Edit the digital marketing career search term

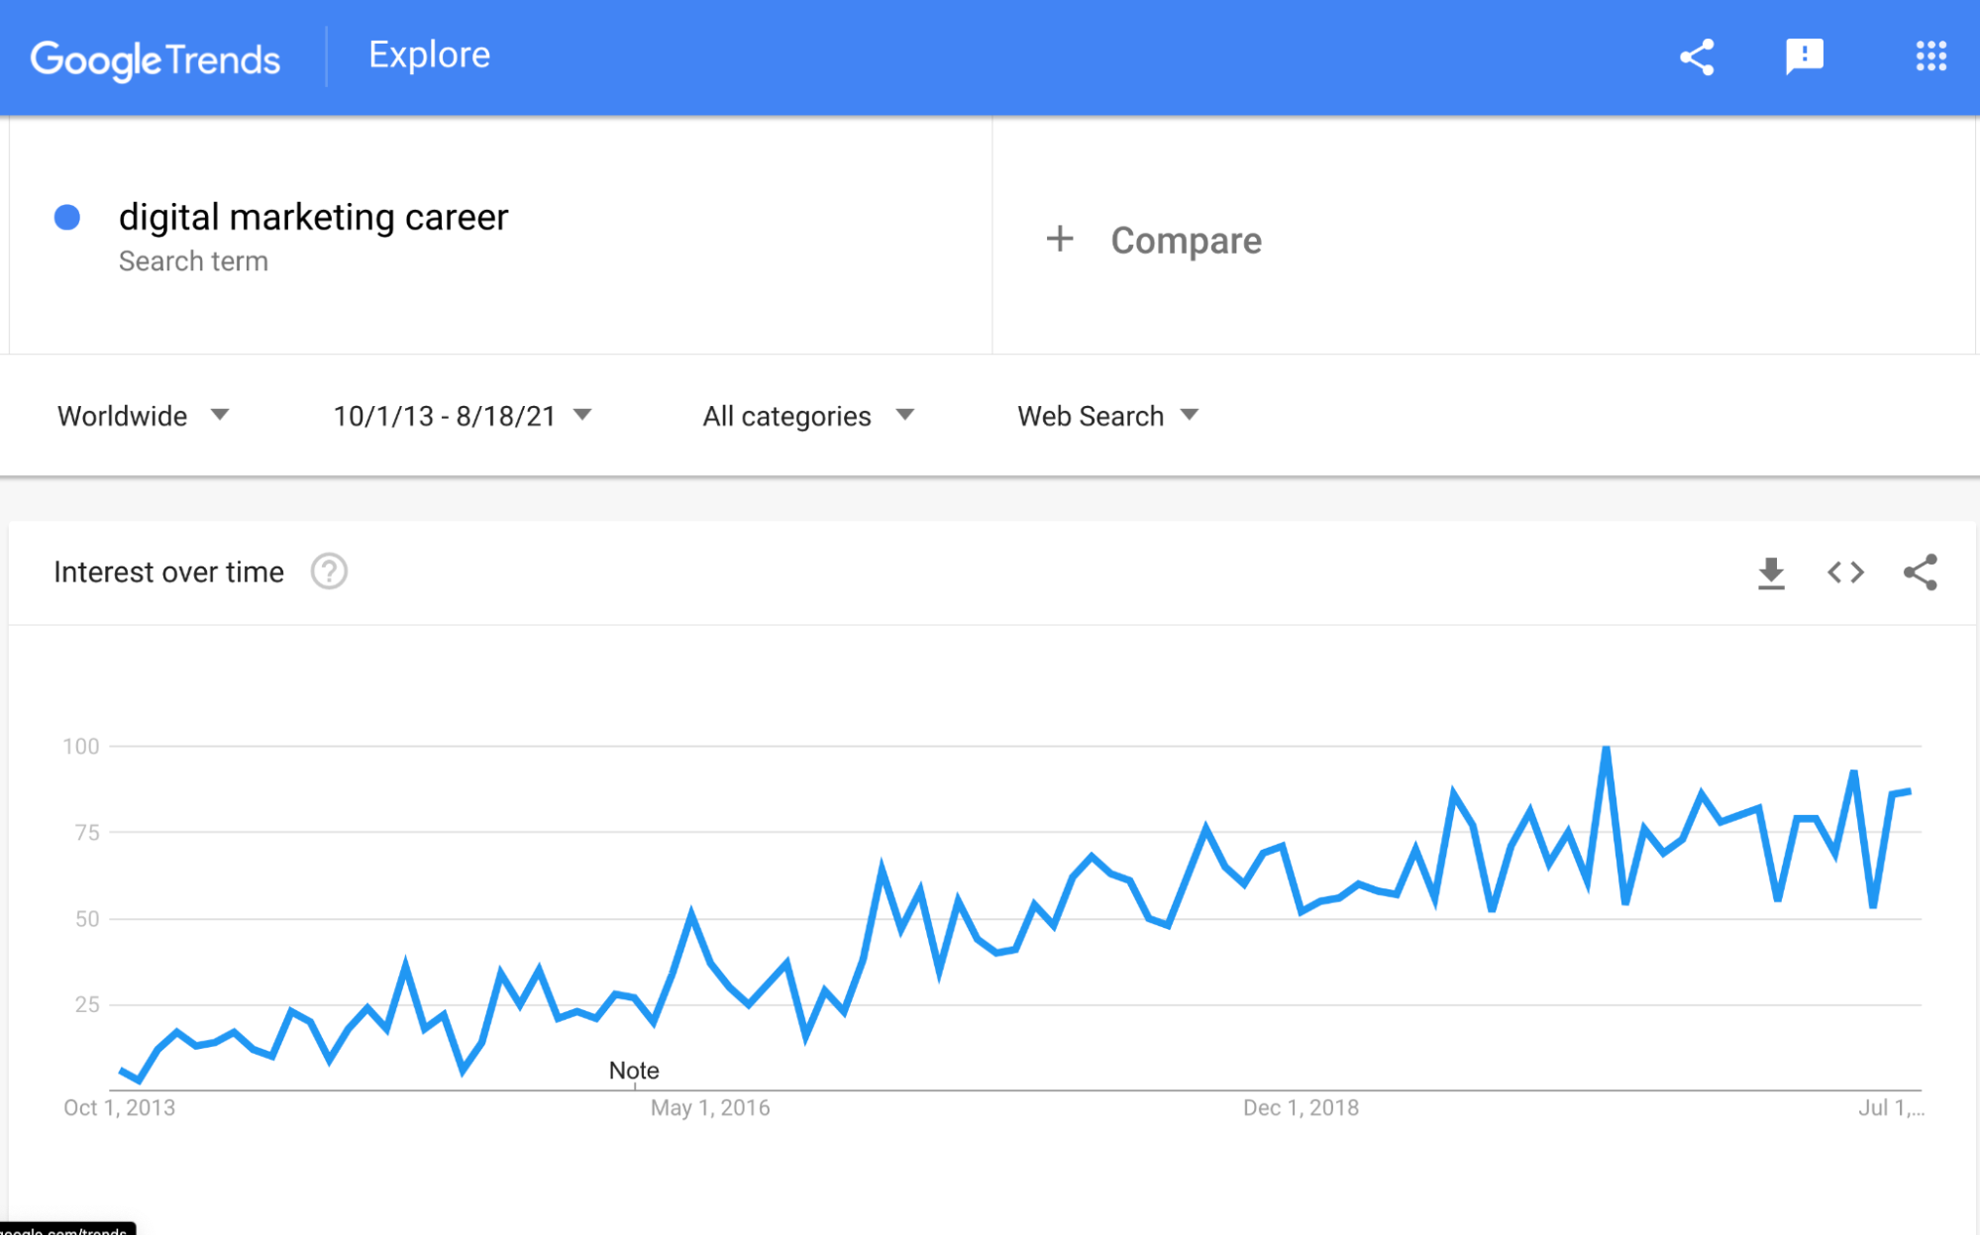coord(313,217)
